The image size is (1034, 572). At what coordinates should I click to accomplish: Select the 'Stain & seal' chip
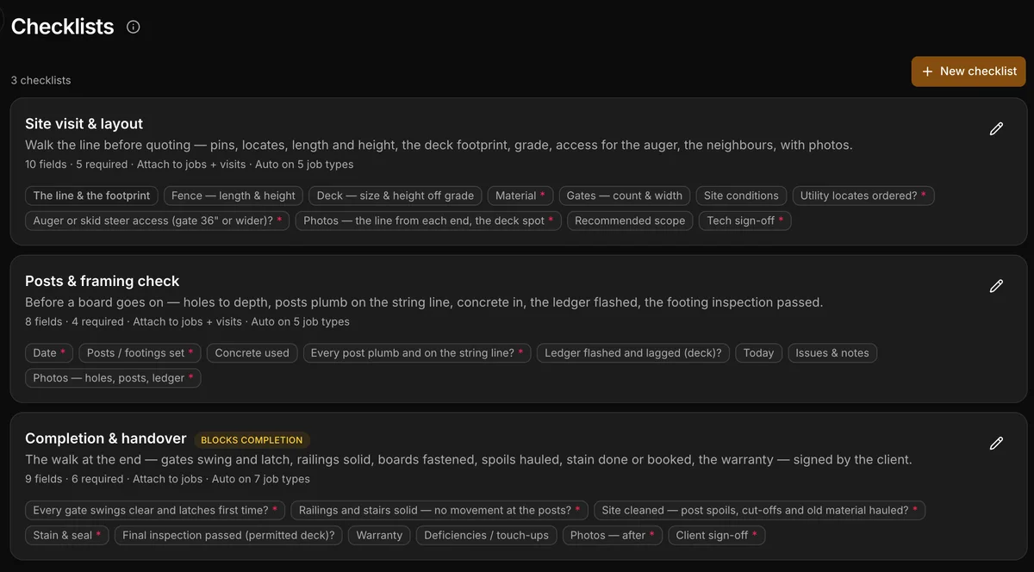[x=67, y=535]
